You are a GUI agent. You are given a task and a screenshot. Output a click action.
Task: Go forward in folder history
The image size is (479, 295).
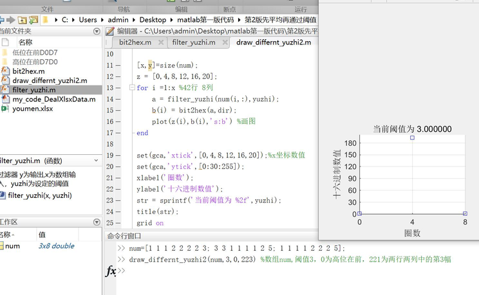(x=11, y=20)
